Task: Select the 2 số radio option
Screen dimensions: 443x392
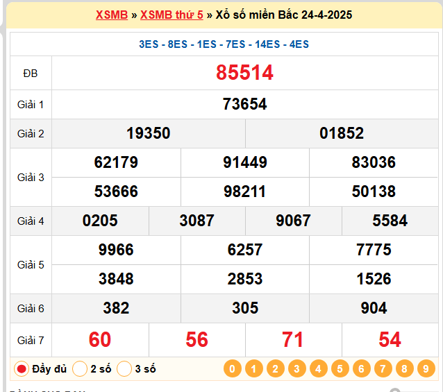Action: click(x=80, y=369)
